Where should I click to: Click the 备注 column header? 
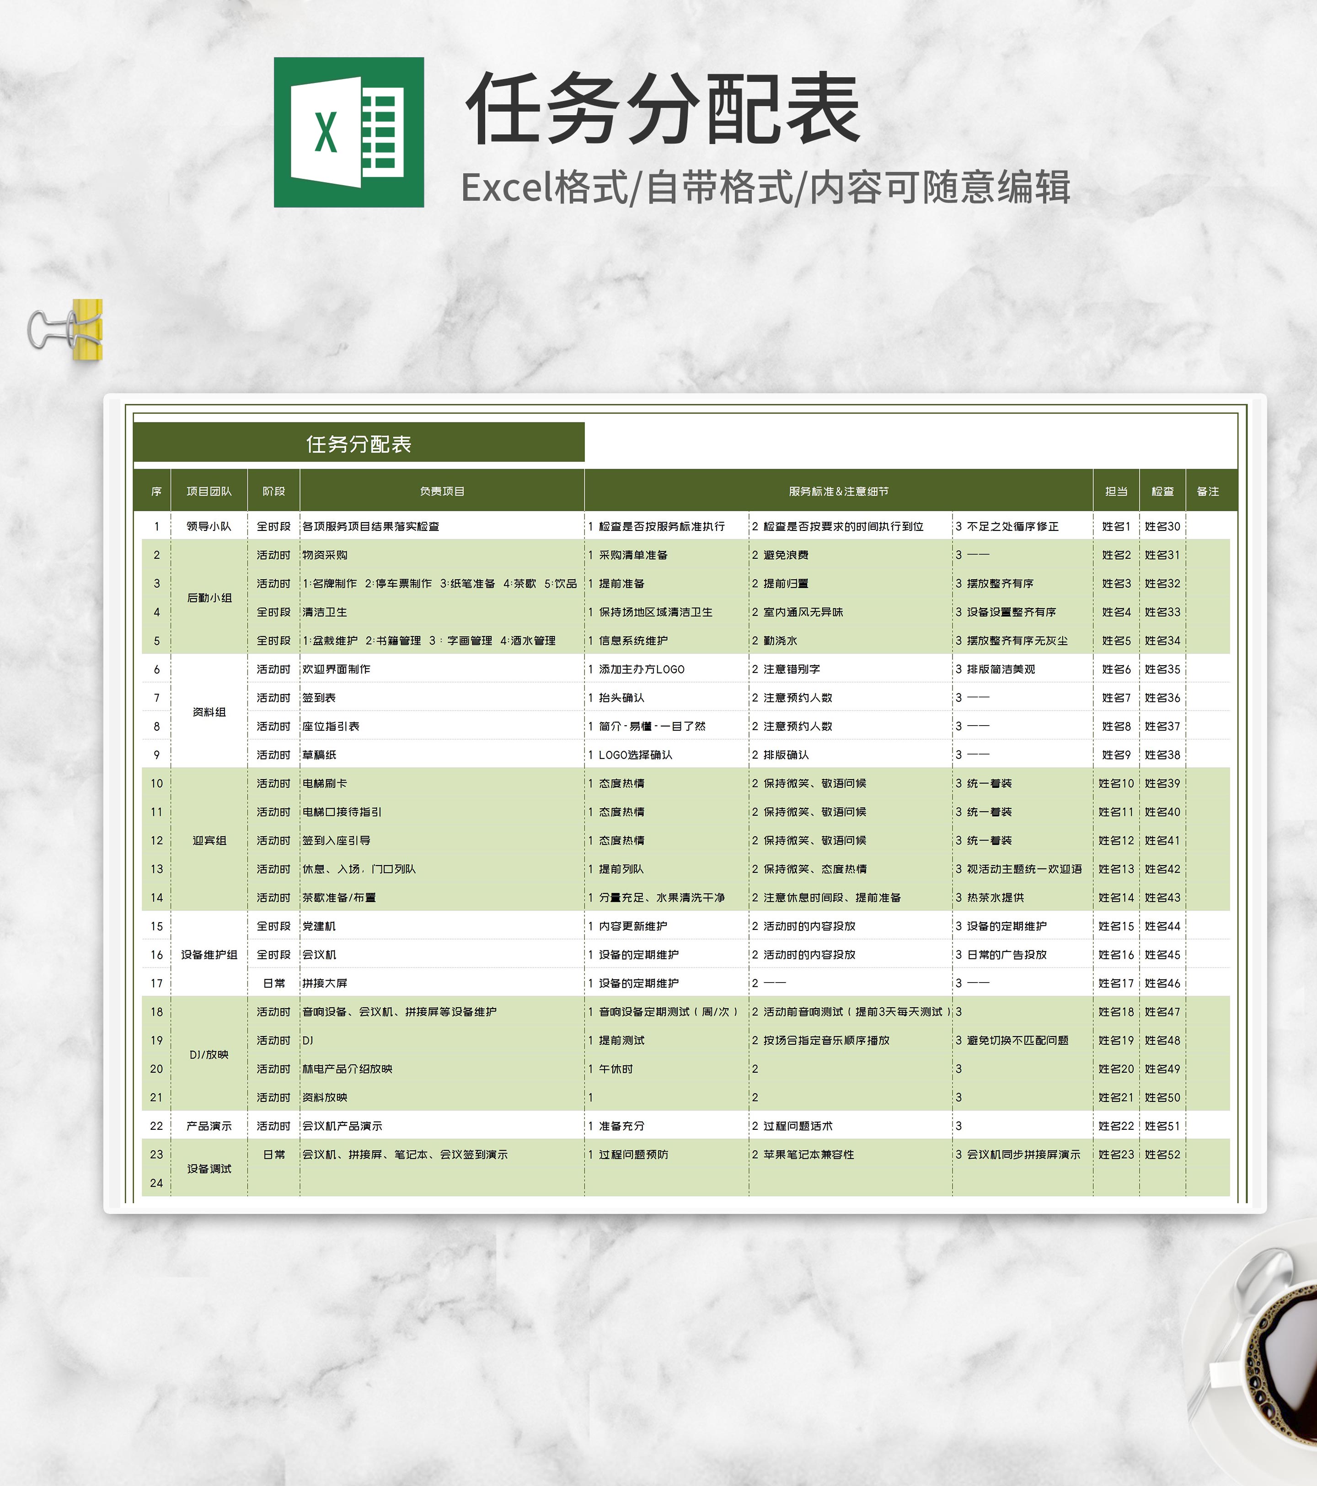[1207, 492]
